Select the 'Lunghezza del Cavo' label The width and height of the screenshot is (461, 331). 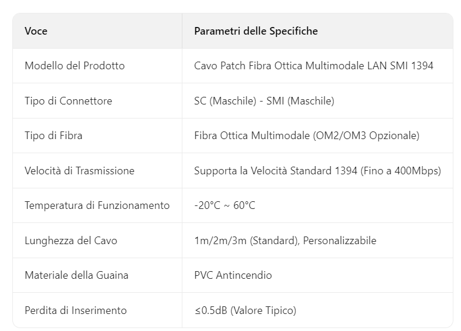(x=71, y=241)
